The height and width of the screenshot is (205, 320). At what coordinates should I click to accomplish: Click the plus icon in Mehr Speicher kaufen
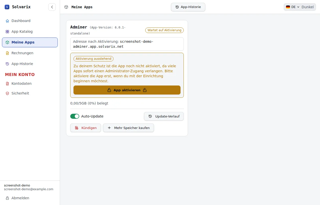click(x=109, y=128)
